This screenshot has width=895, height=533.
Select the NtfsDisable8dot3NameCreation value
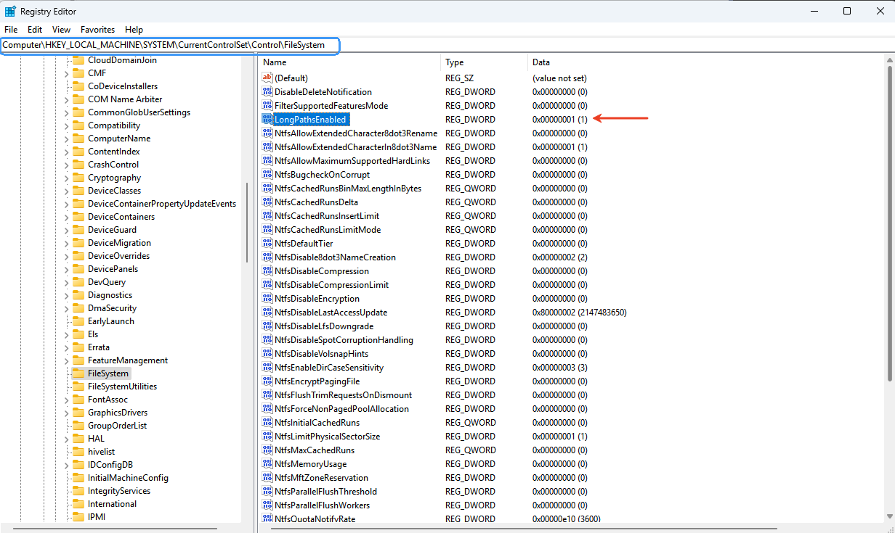click(335, 257)
